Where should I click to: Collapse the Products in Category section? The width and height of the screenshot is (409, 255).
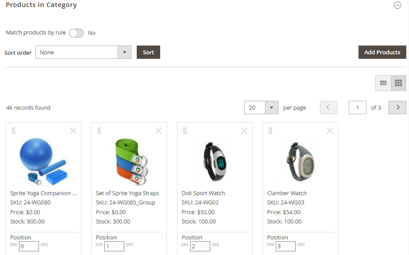tap(397, 5)
